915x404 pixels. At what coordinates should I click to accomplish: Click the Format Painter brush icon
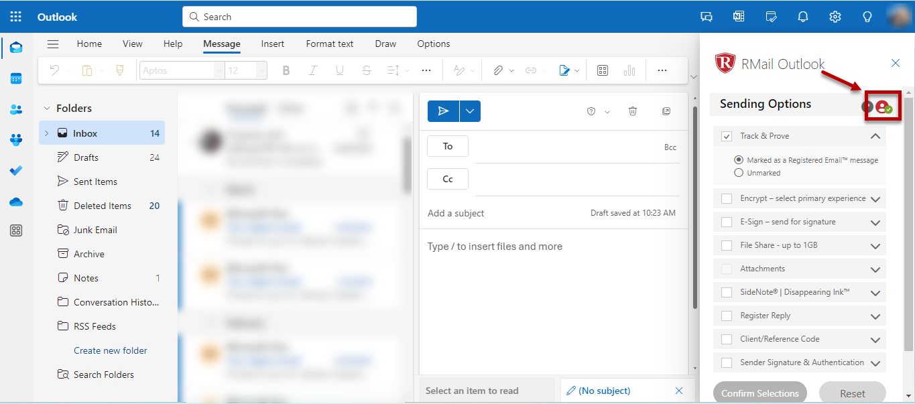(x=120, y=70)
